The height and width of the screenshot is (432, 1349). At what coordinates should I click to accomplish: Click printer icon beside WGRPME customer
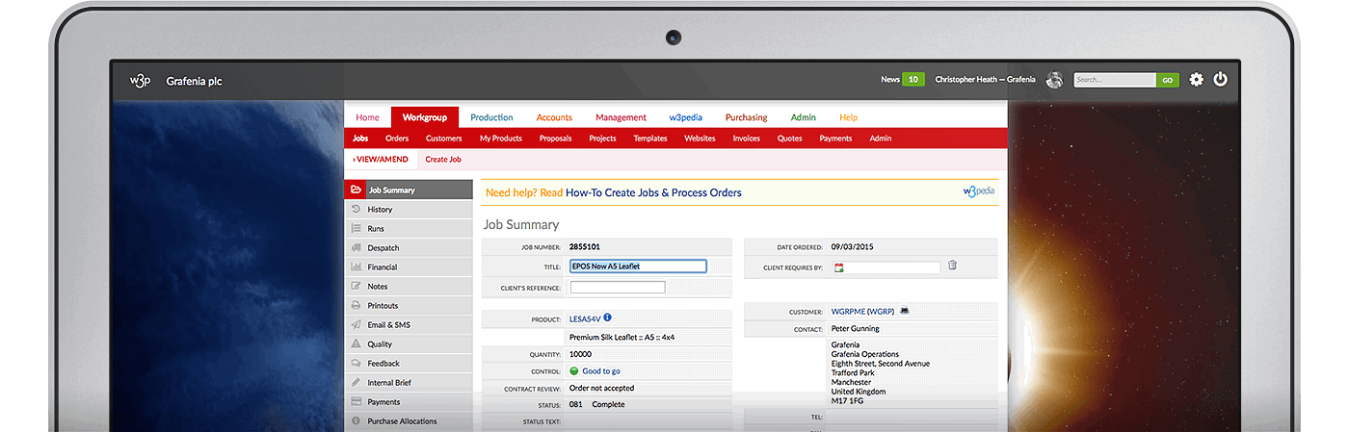905,312
